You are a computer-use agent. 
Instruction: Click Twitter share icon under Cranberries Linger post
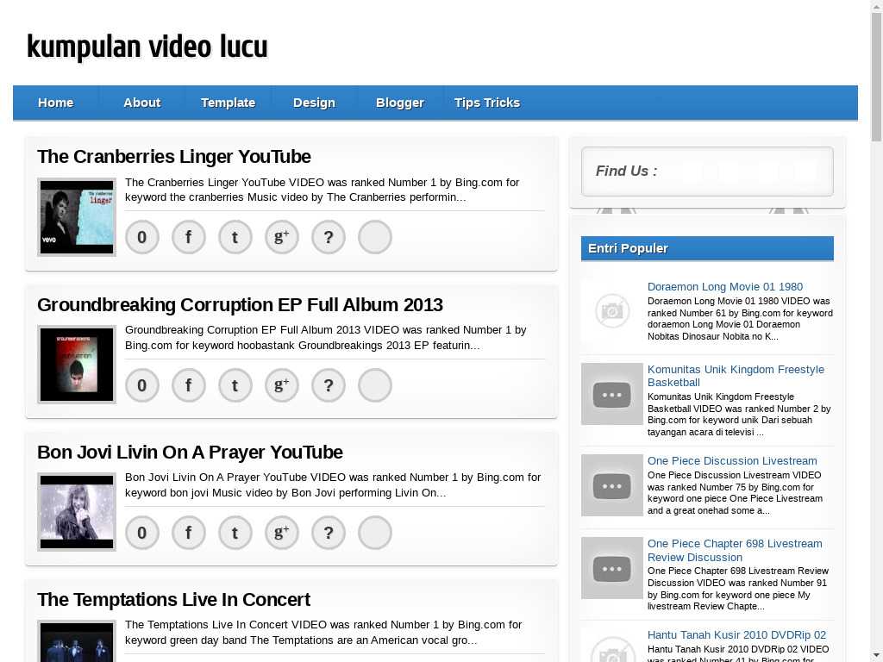(x=235, y=237)
